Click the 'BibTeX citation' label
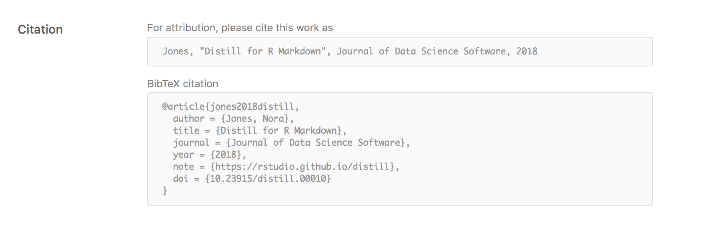This screenshot has width=701, height=225. point(182,84)
